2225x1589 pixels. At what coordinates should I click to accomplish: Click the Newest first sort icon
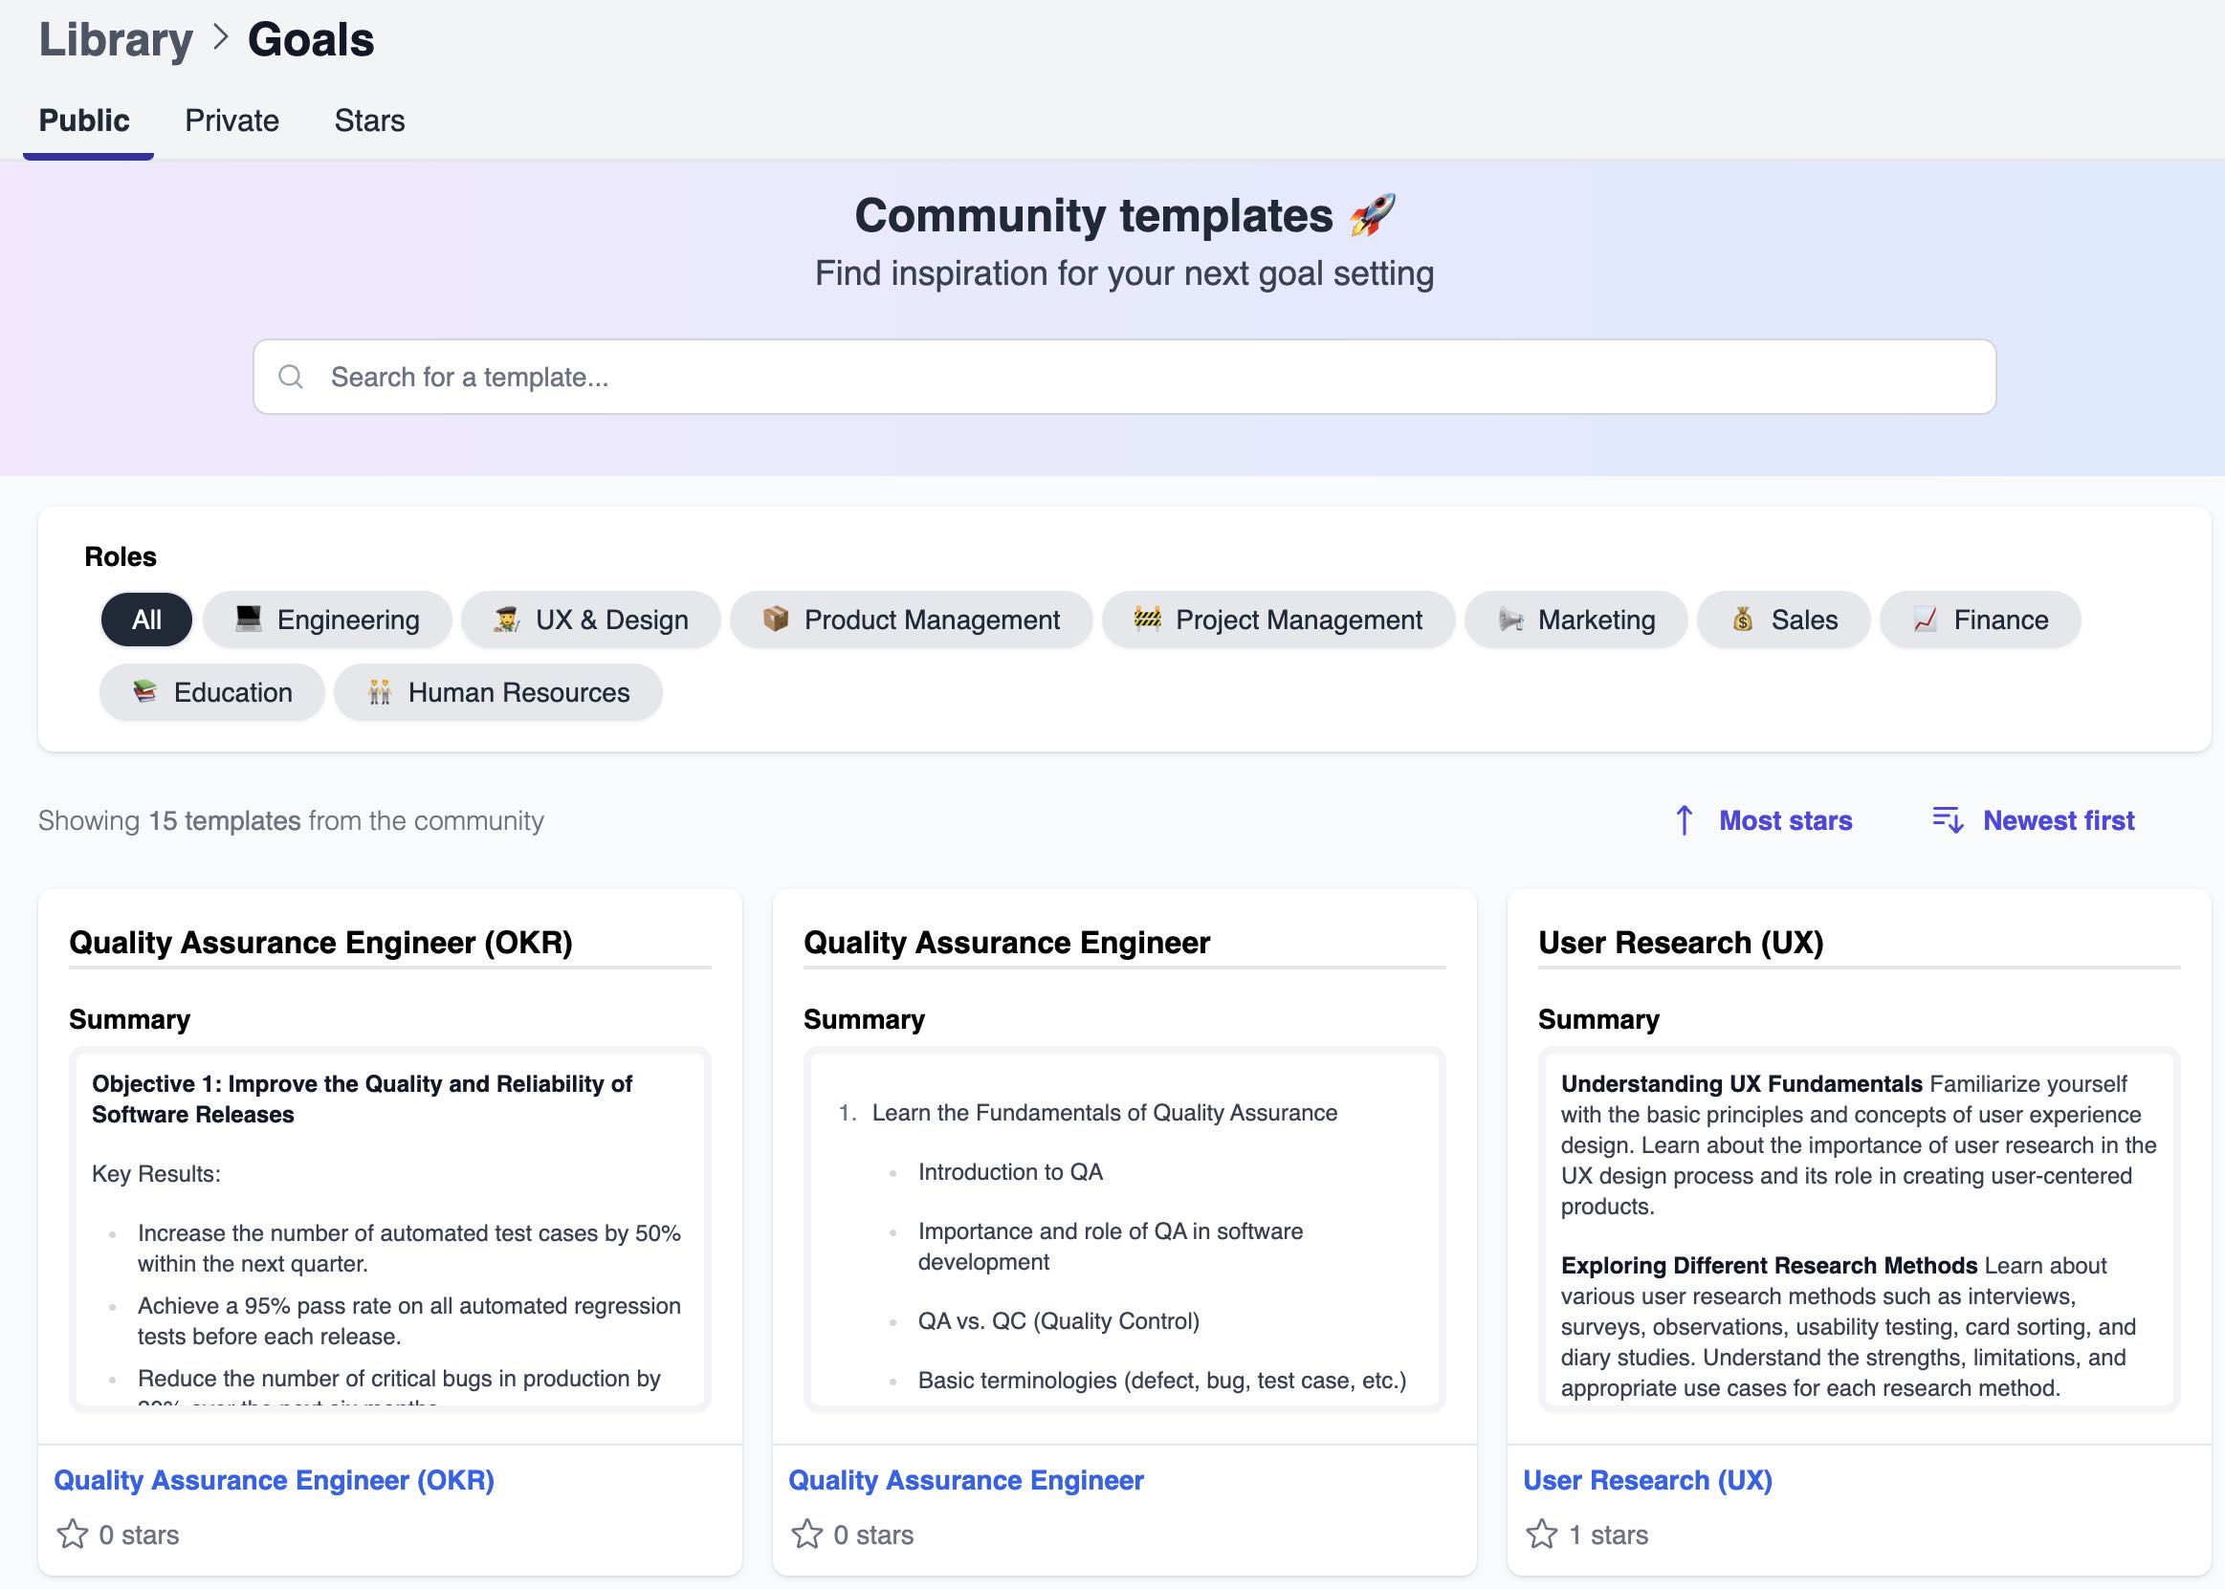click(1947, 820)
